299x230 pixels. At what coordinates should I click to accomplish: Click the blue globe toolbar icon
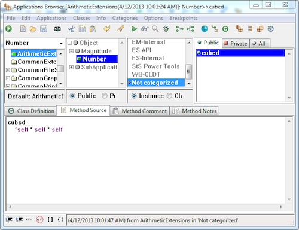coord(205,29)
